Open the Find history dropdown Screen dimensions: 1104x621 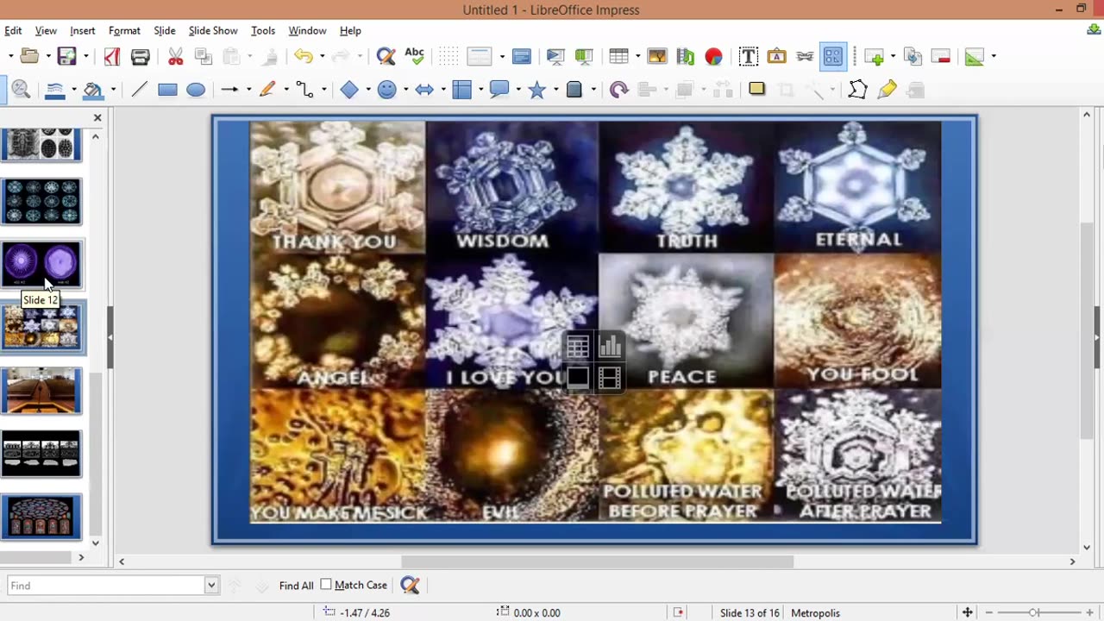211,586
